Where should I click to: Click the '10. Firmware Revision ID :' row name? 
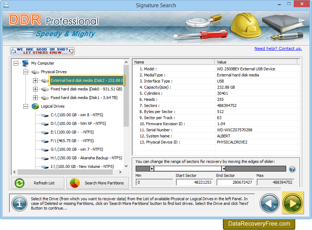[162, 124]
